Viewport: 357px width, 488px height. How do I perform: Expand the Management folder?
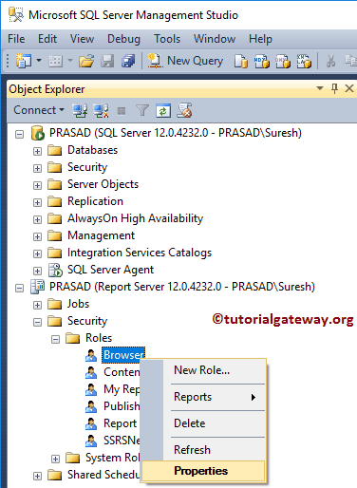[x=37, y=236]
